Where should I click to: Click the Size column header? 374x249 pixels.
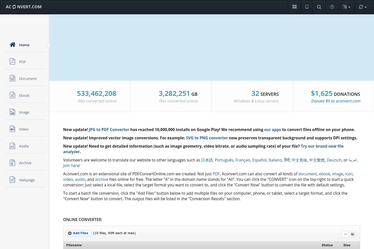click(x=347, y=245)
